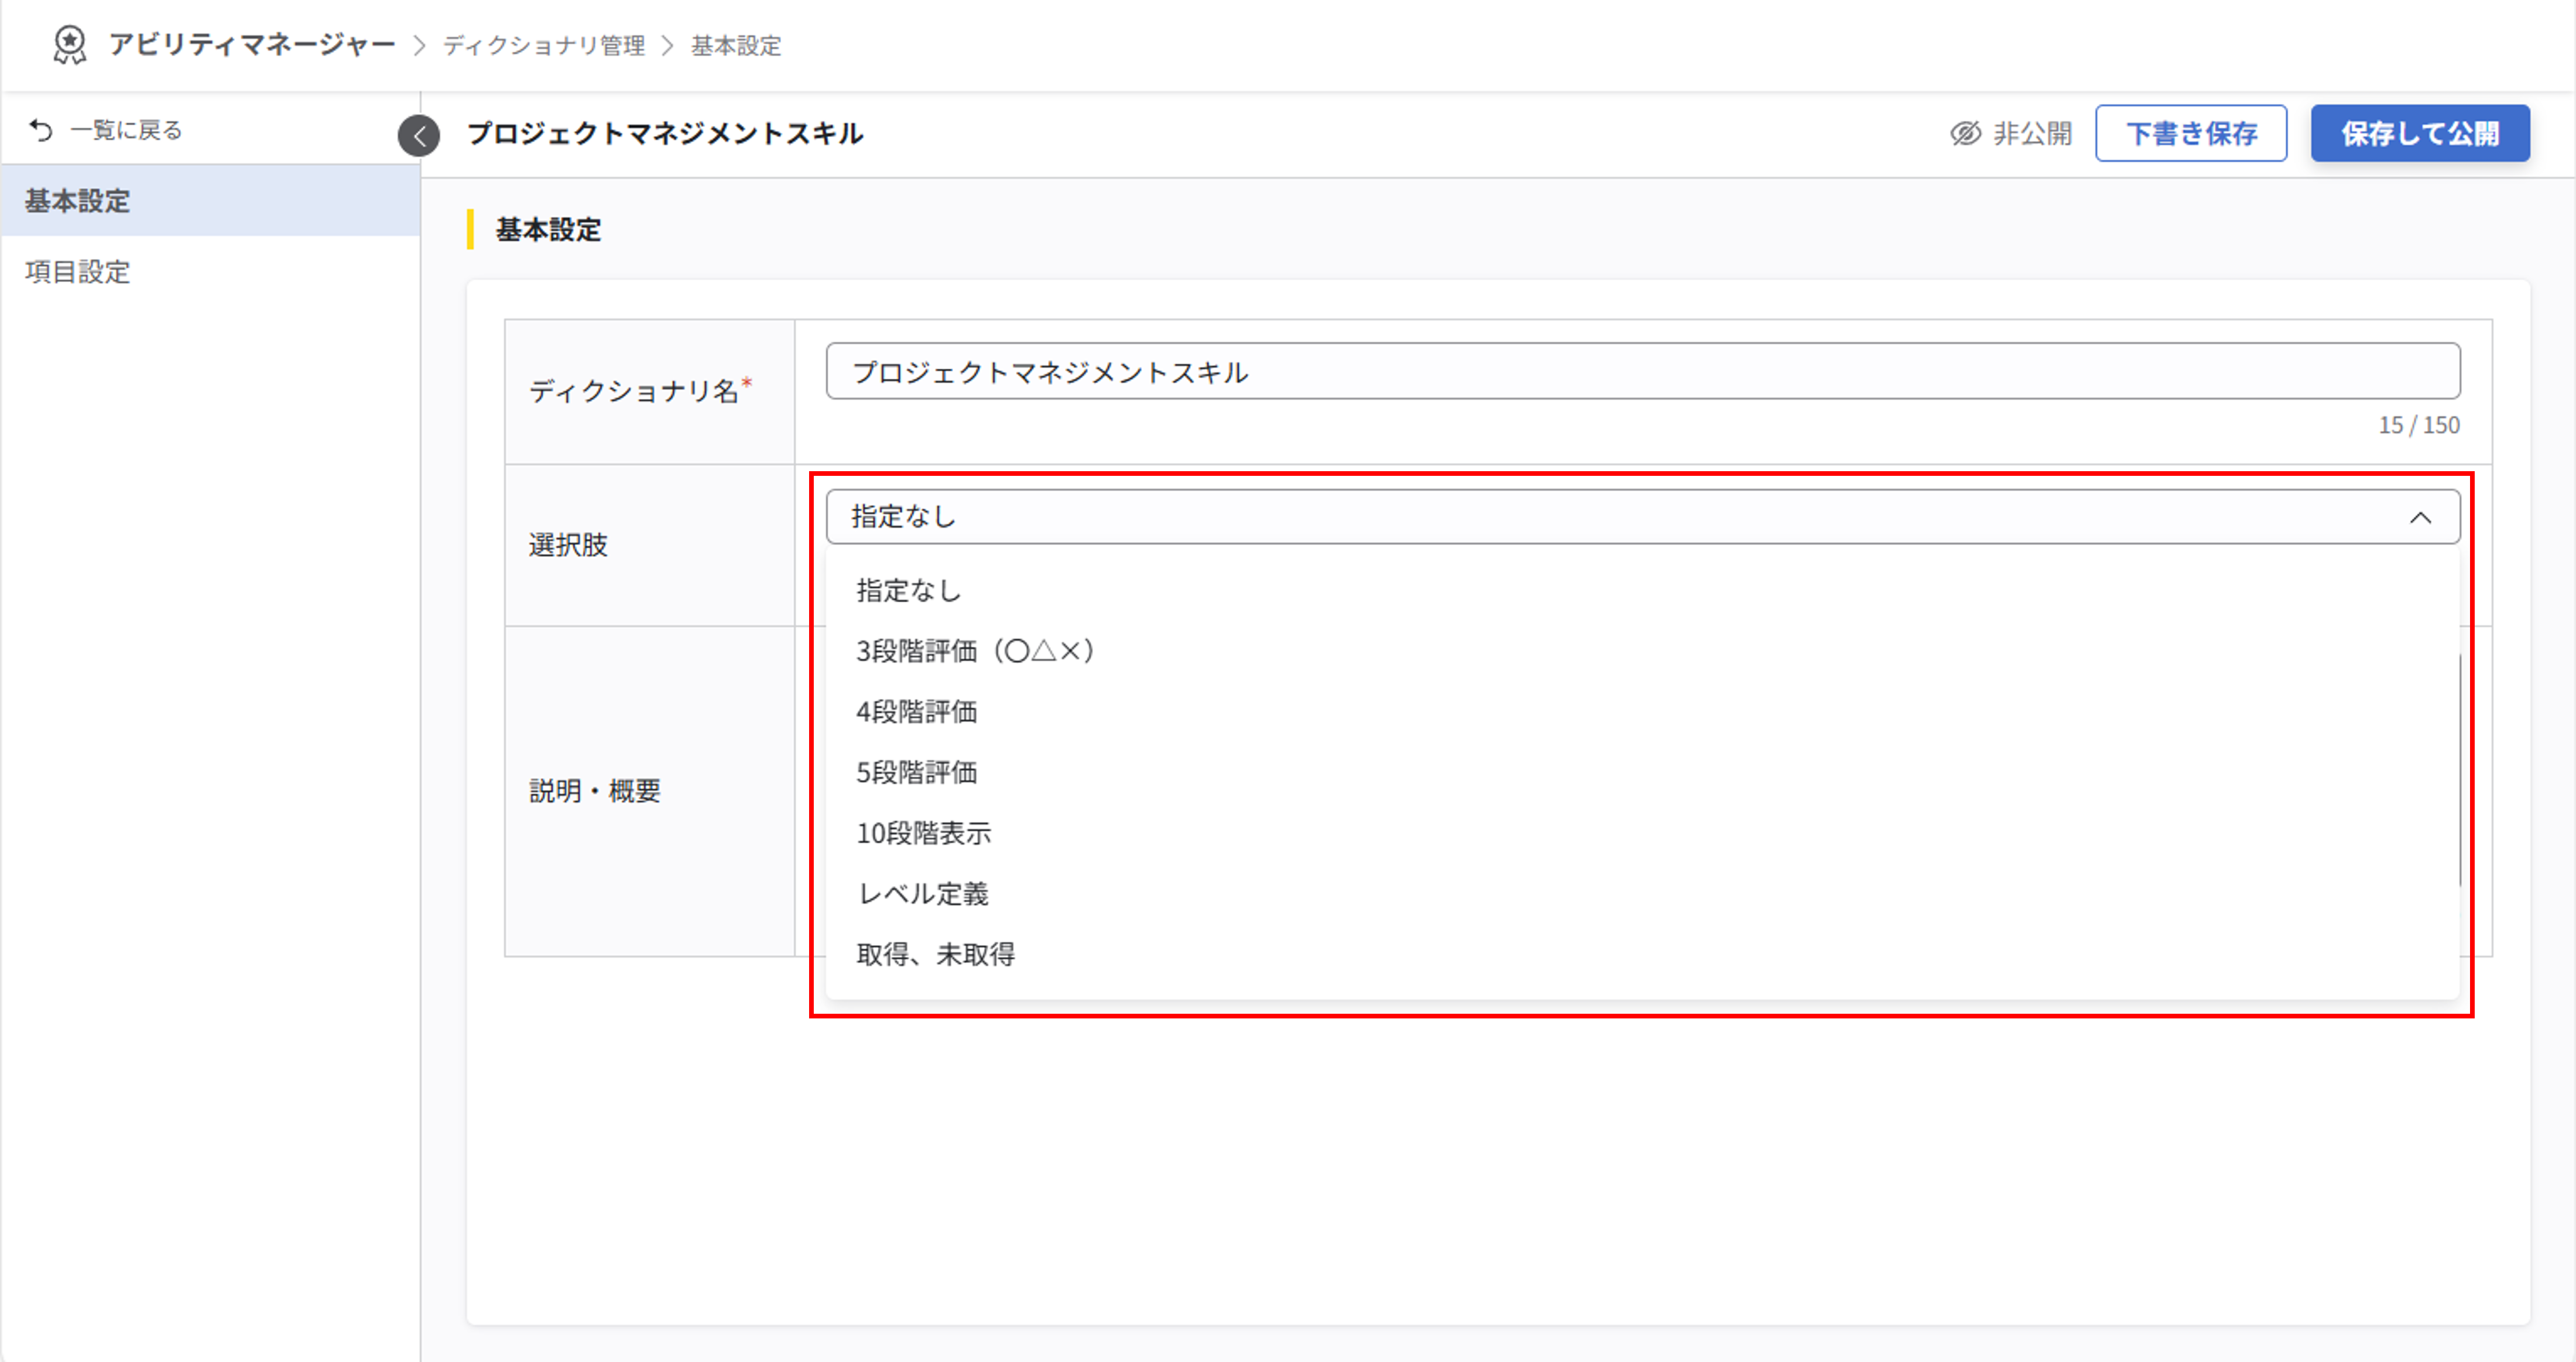The height and width of the screenshot is (1362, 2576).
Task: Collapse the sidebar with the circular chevron
Action: click(419, 137)
